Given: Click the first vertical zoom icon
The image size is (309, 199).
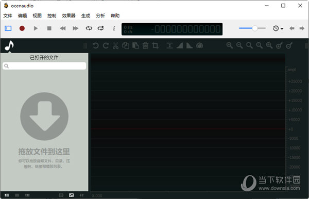Looking at the screenshot, I should pyautogui.click(x=279, y=45).
